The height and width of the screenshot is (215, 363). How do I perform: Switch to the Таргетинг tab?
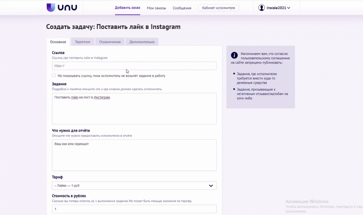tap(83, 42)
